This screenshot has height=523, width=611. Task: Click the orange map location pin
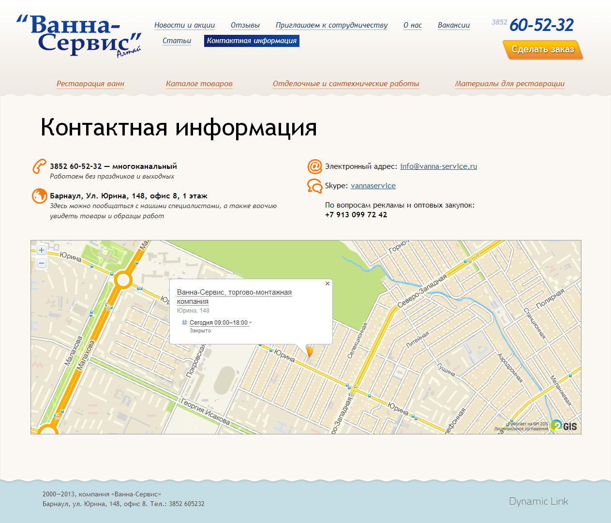click(310, 352)
